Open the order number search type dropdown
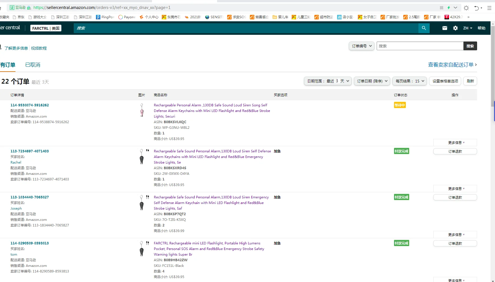 [362, 46]
